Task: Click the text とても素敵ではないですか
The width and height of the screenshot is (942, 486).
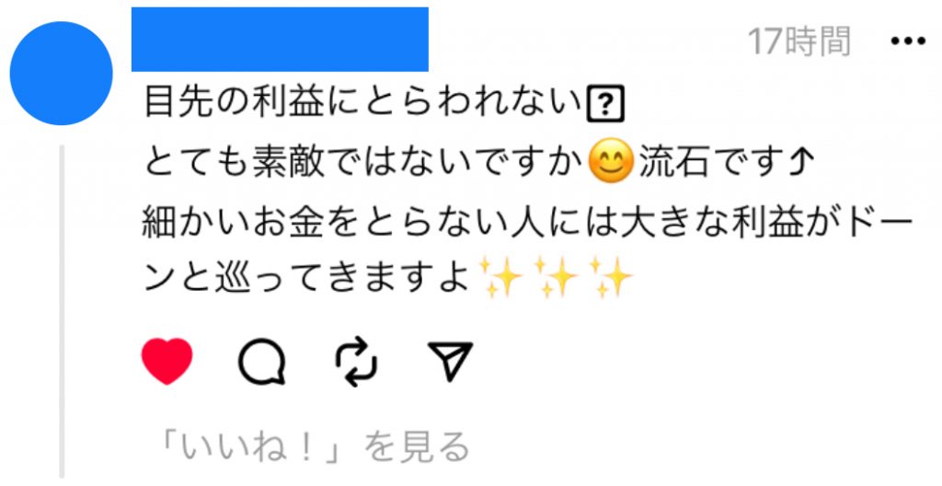Action: 364,161
